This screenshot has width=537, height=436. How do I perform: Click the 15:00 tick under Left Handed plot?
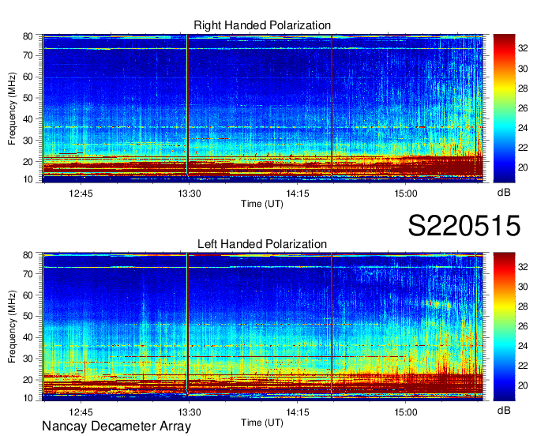406,412
